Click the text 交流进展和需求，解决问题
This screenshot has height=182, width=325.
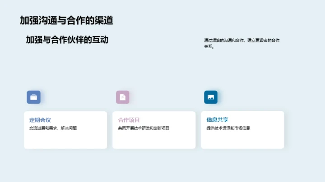(x=53, y=128)
